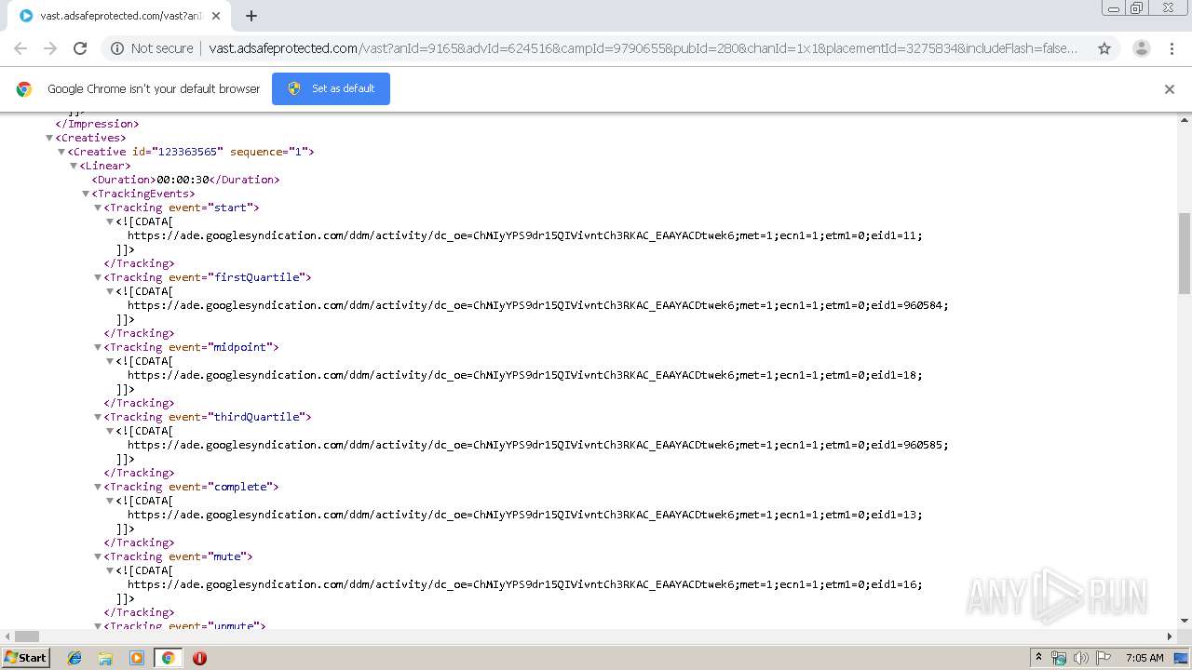Screen dimensions: 1192x670
Task: Launch Internet Explorer from taskbar
Action: 74,658
